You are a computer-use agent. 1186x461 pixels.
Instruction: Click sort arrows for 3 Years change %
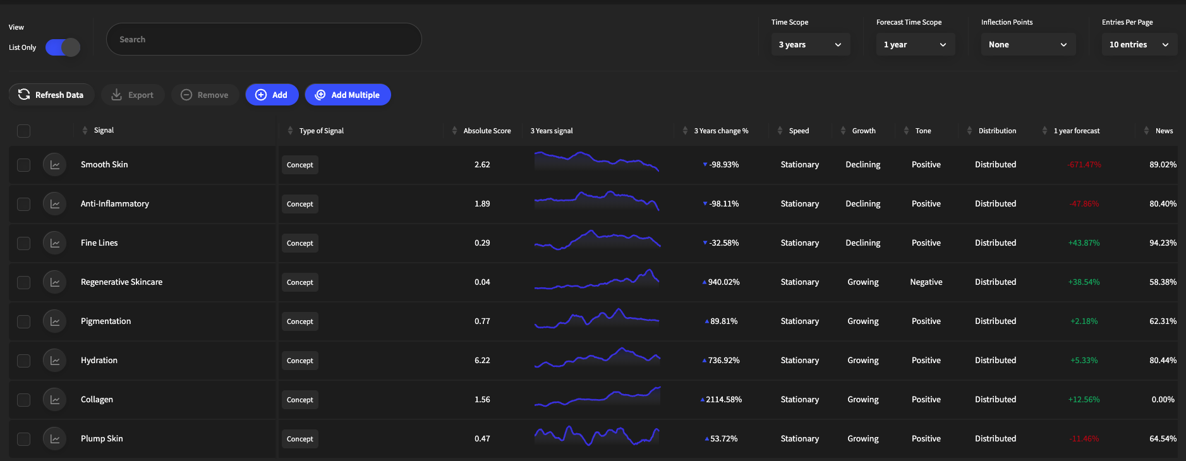tap(685, 131)
